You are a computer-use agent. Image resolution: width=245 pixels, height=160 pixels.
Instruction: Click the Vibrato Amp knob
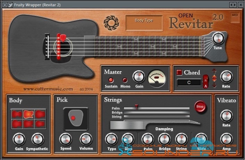226,139
